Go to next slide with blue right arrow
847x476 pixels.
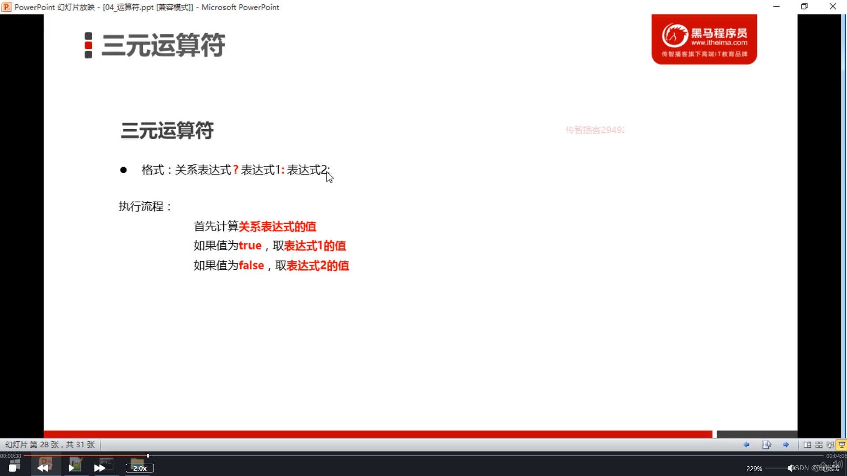pos(786,445)
